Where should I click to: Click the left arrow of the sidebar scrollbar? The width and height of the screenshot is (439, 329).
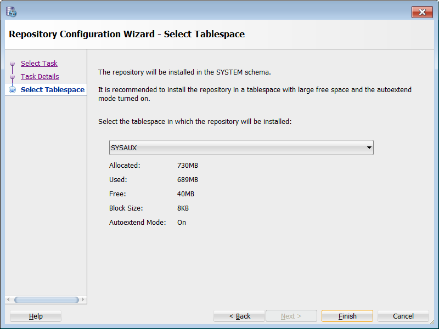coord(8,300)
